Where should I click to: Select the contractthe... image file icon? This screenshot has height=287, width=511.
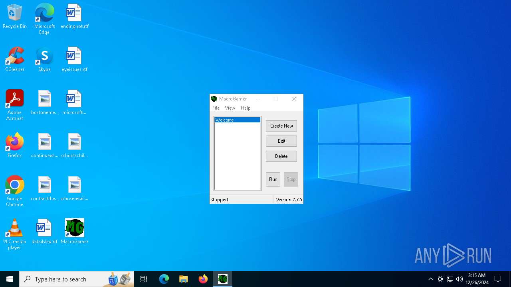point(45,189)
